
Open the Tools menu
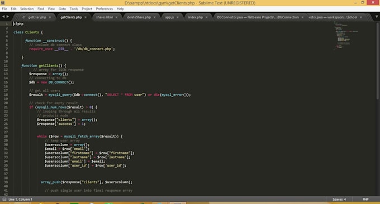click(74, 9)
